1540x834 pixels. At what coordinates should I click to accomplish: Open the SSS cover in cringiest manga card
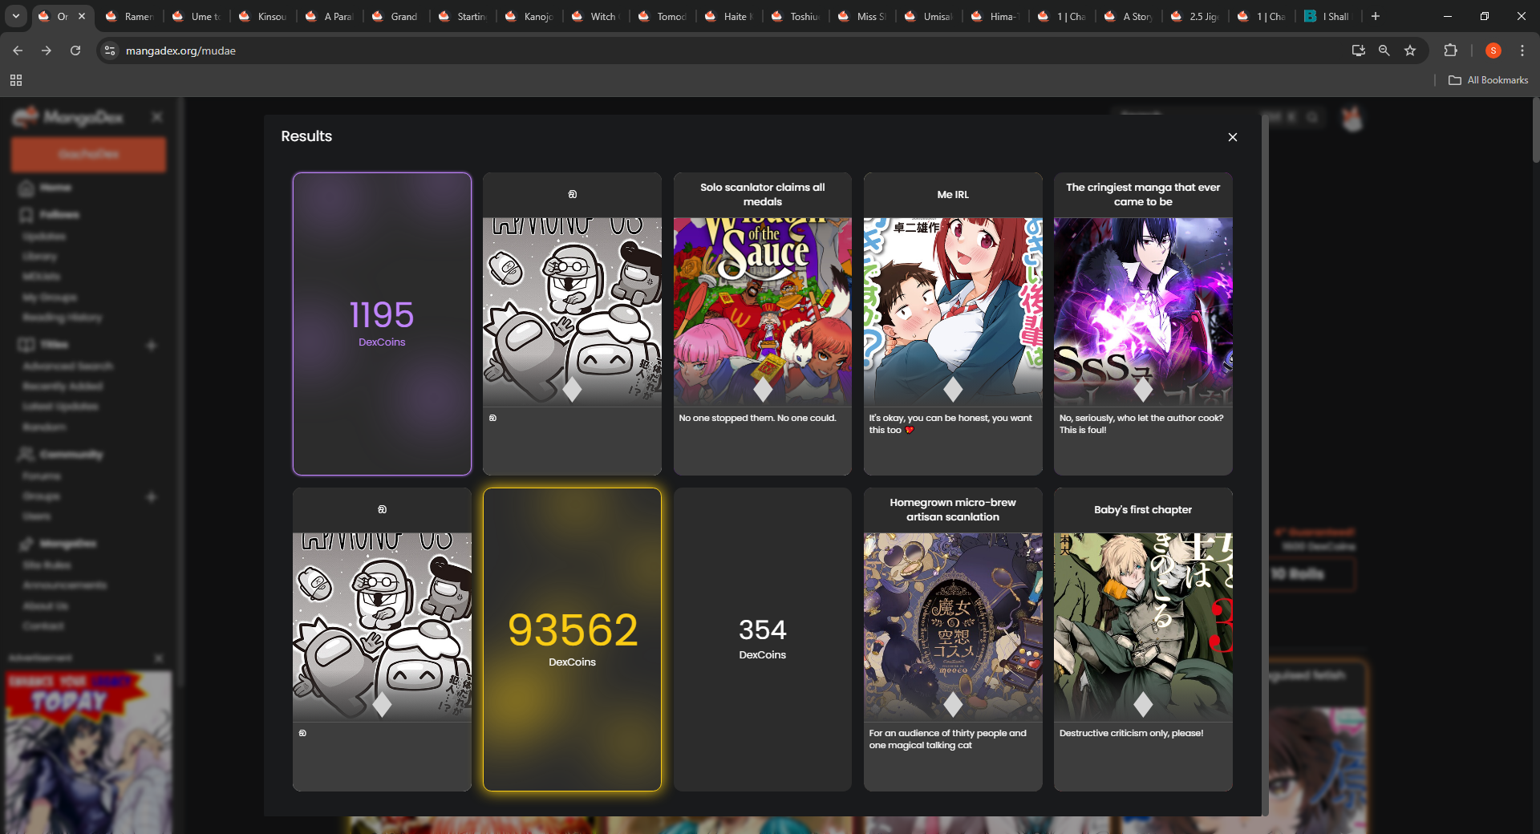click(1143, 311)
